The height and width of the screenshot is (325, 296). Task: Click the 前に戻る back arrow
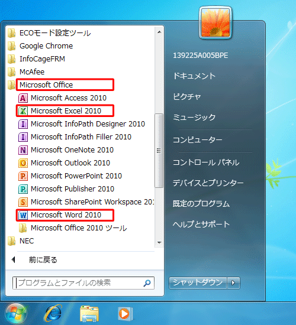point(14,259)
